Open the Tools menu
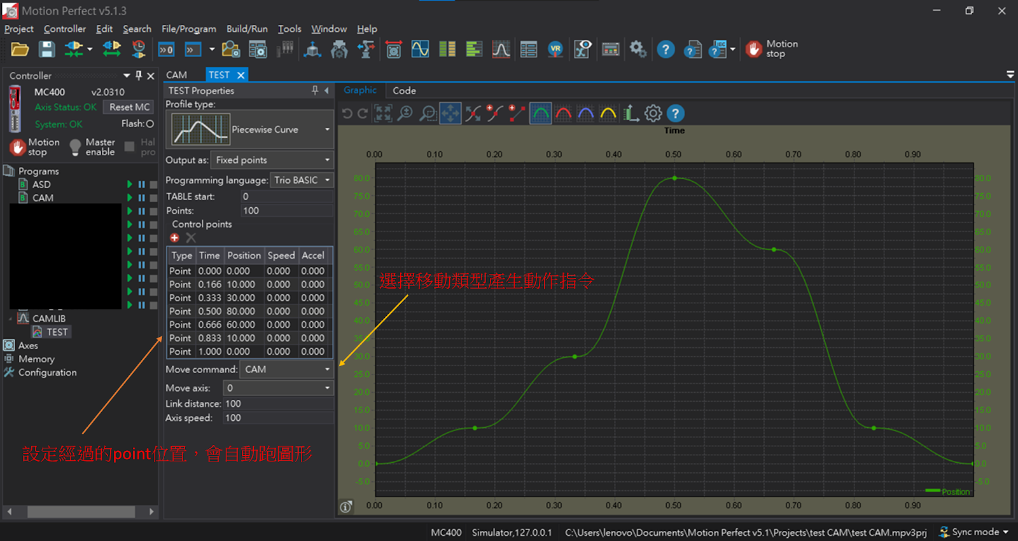The image size is (1018, 541). 289,29
